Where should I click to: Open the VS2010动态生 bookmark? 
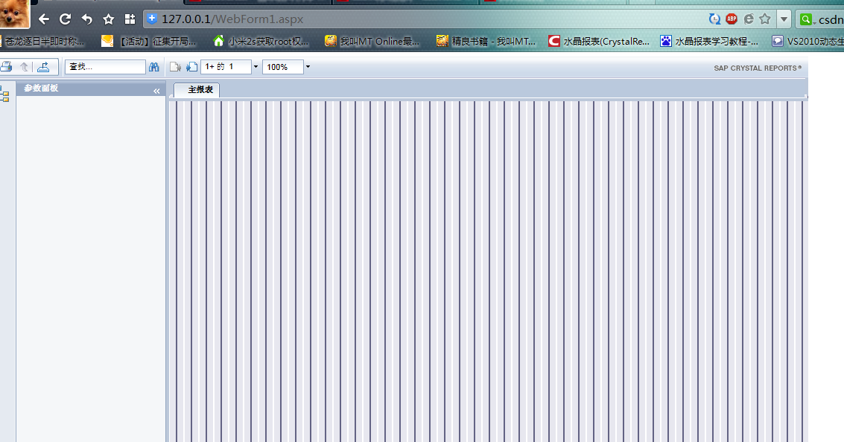(x=807, y=41)
